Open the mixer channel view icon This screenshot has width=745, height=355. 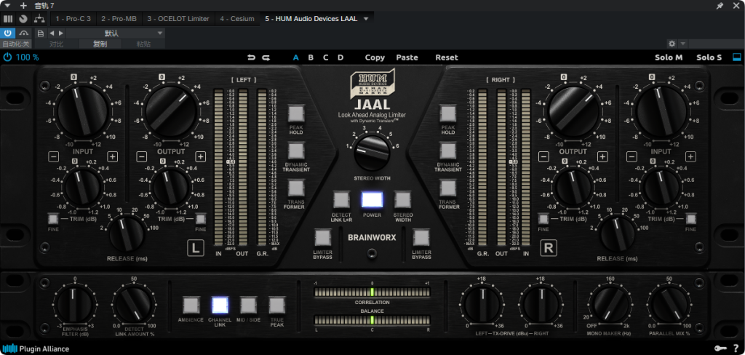coord(8,19)
